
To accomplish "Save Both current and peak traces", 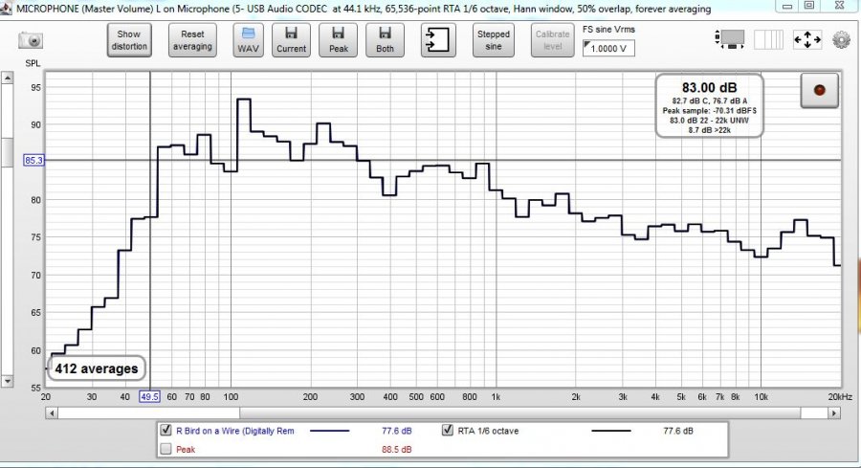I will (385, 40).
